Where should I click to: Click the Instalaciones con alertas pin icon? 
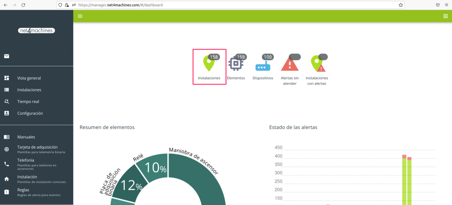coord(318,64)
